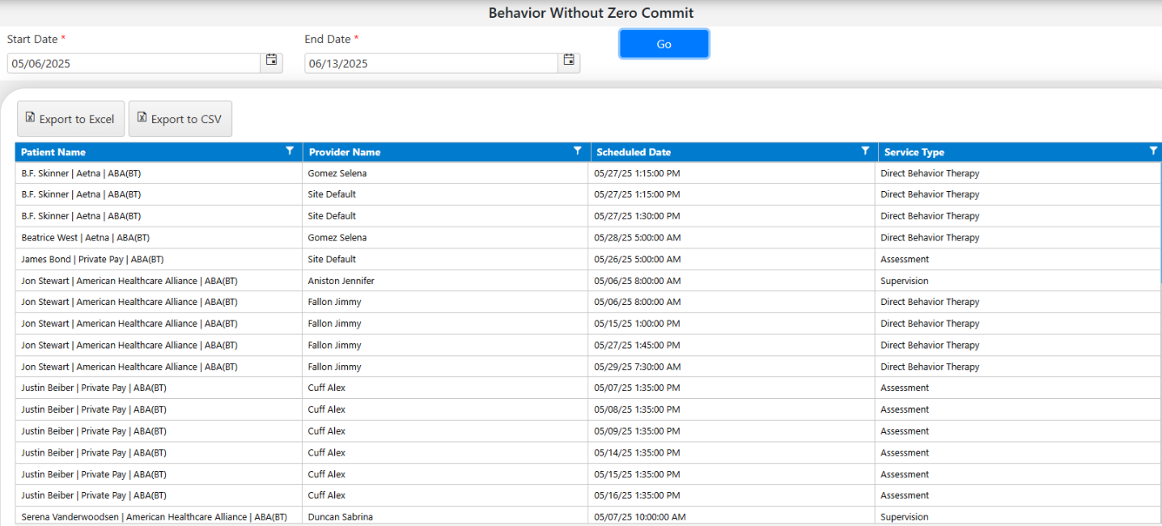Screen dimensions: 1162x526
Task: Click provider Duncan Sabrina
Action: 341,517
